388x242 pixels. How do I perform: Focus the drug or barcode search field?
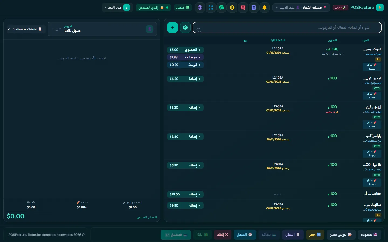pos(287,27)
